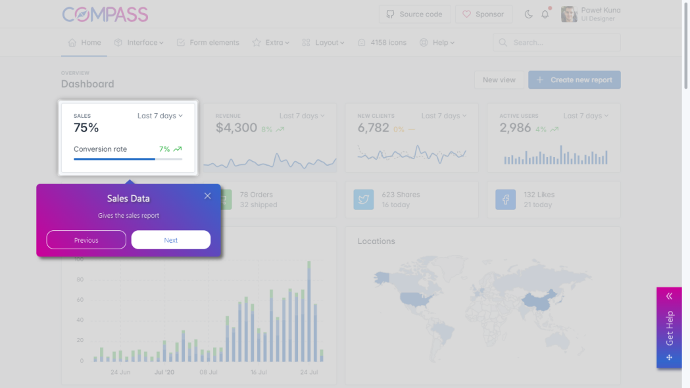Open the 4158 icons section
This screenshot has height=388, width=690.
point(382,42)
